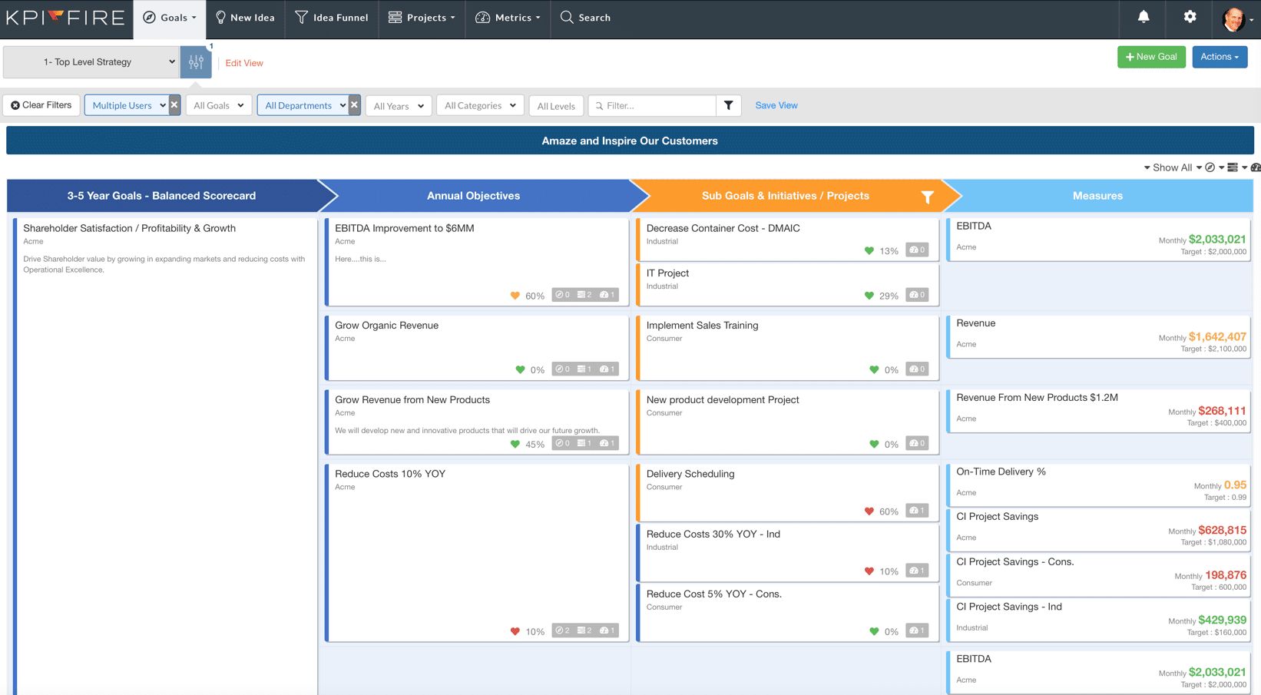The width and height of the screenshot is (1261, 695).
Task: Open New Idea in the top navigation
Action: 245,18
